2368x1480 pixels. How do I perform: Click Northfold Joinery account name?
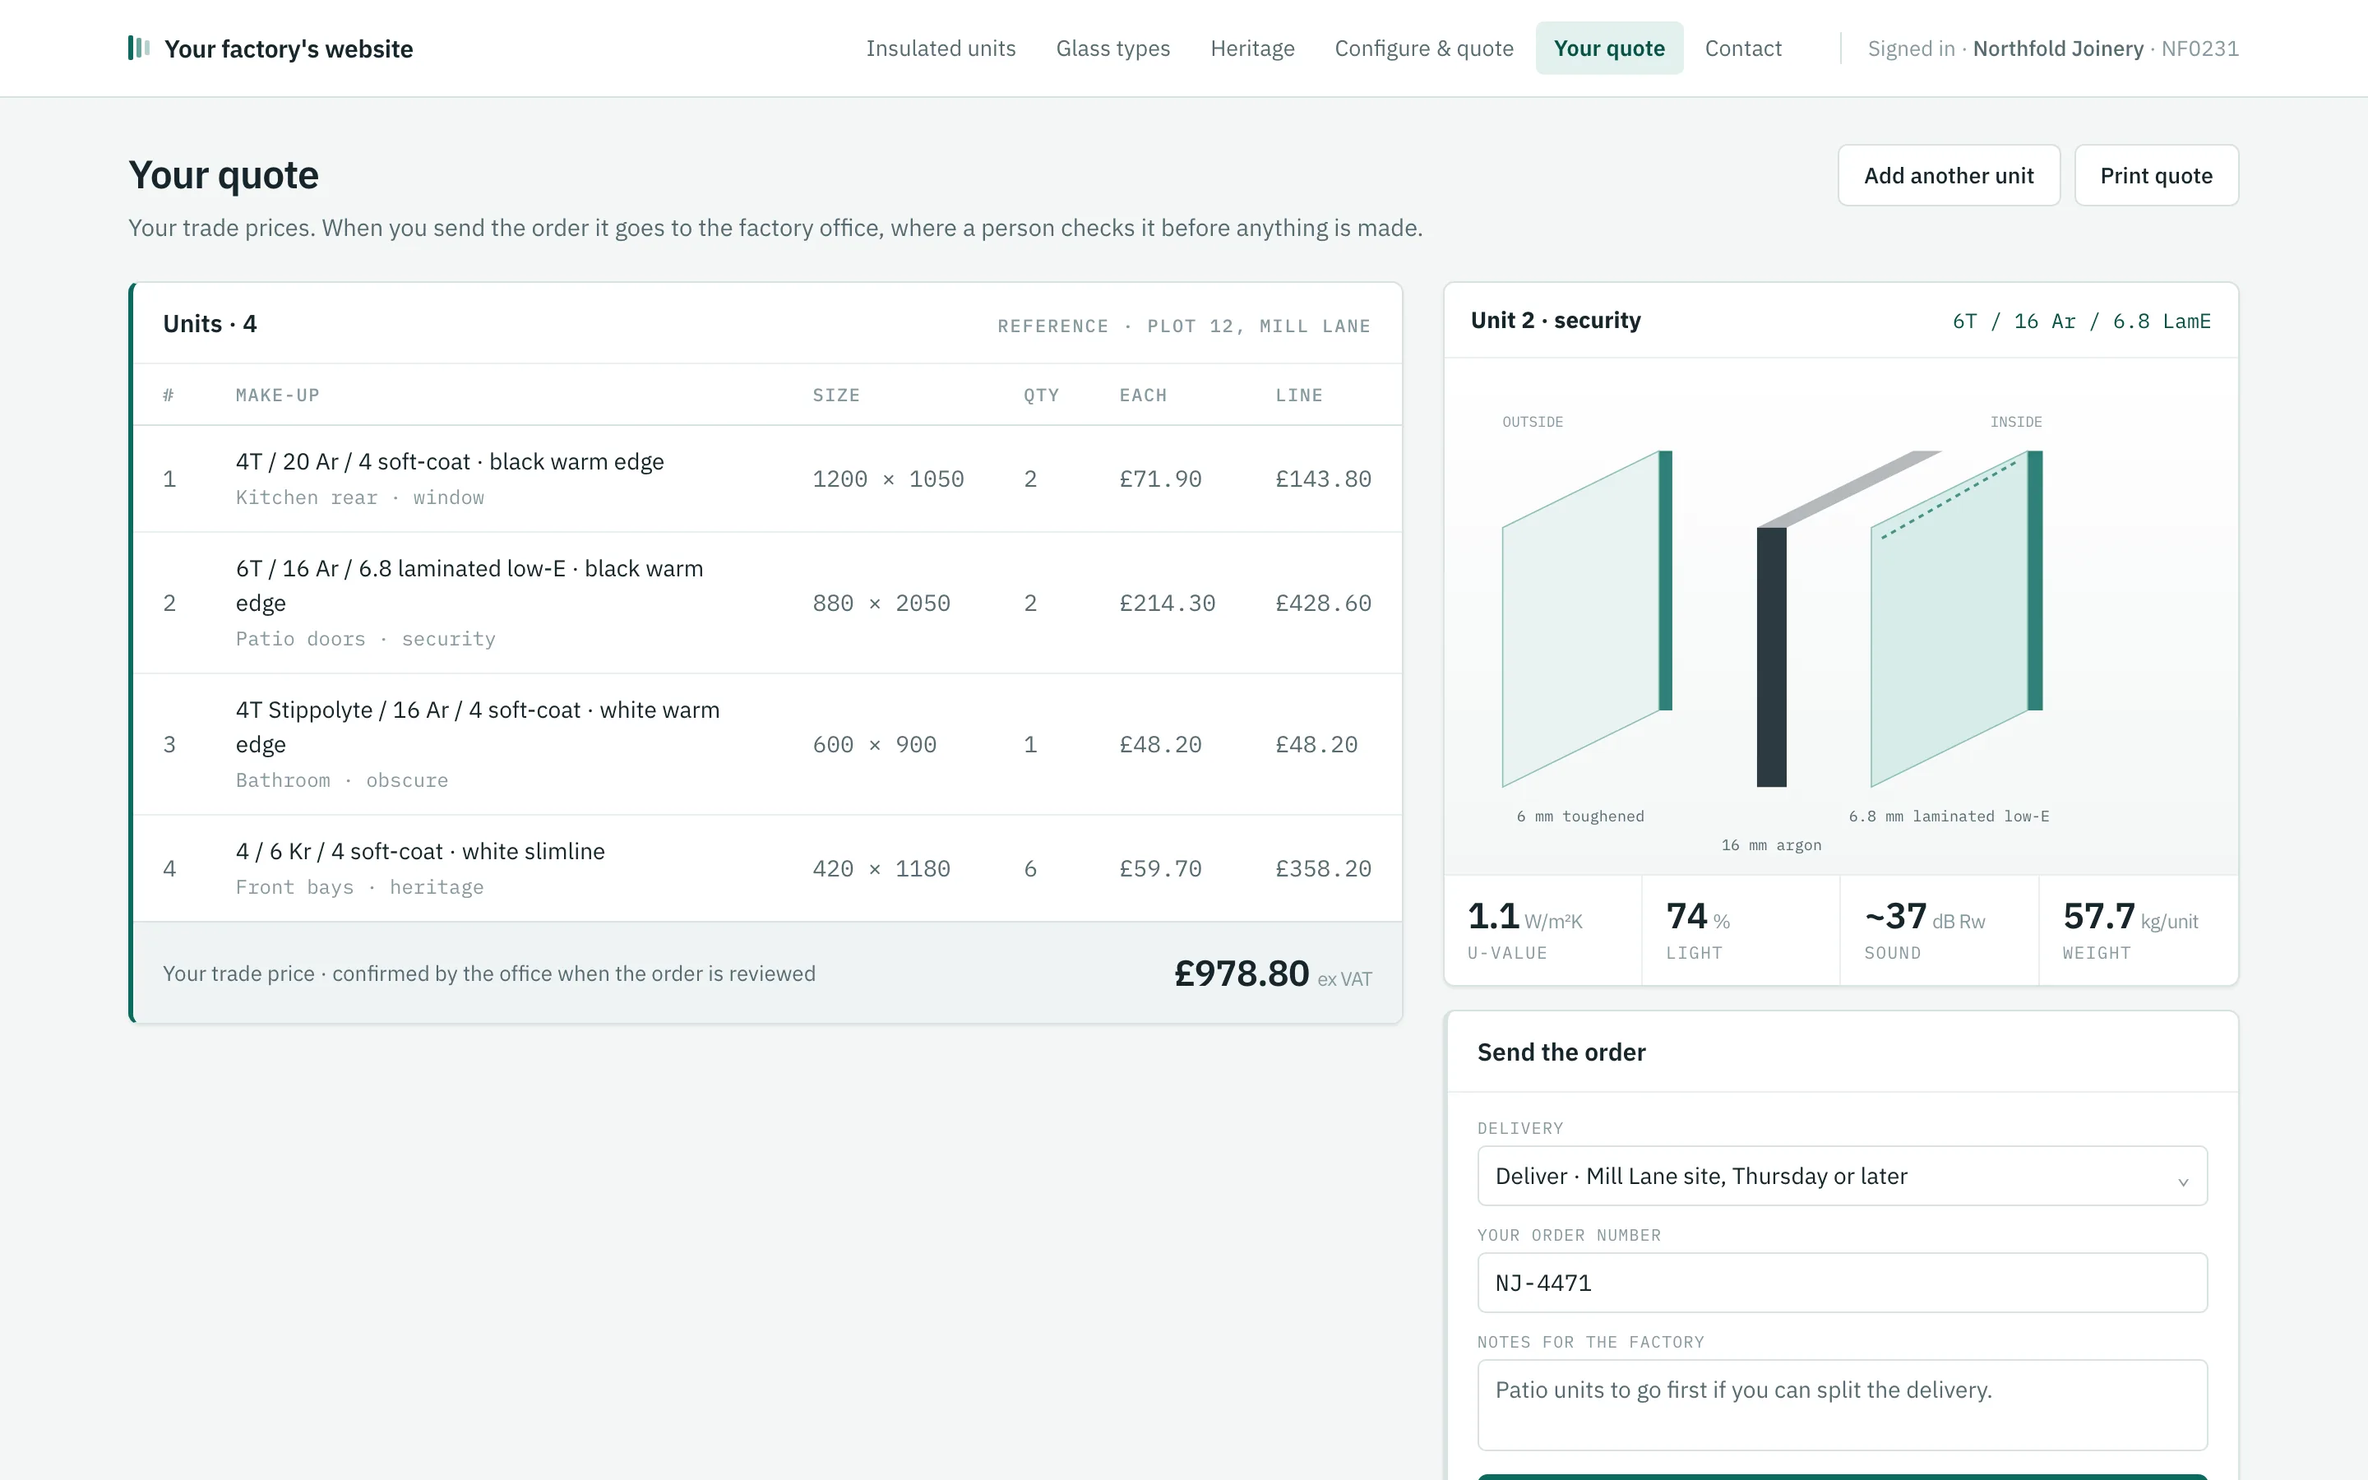click(x=2058, y=48)
